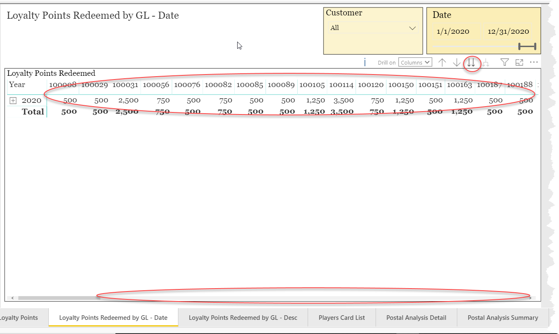
Task: Click the scrollbar right arrow
Action: [x=530, y=298]
